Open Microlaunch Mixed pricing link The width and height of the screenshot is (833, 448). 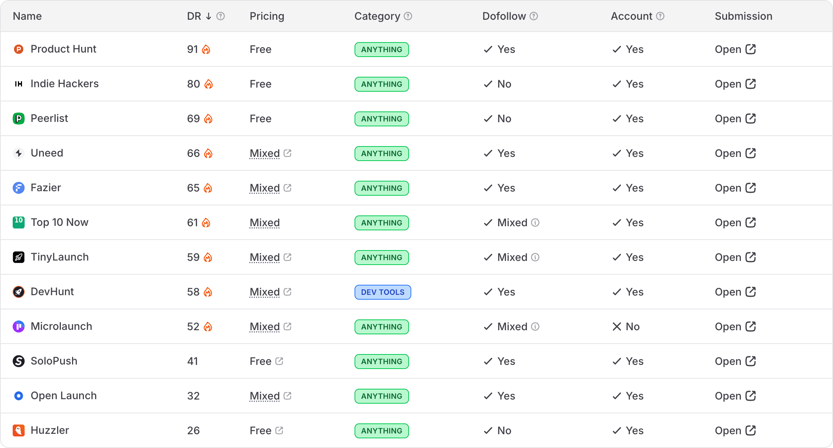click(270, 326)
